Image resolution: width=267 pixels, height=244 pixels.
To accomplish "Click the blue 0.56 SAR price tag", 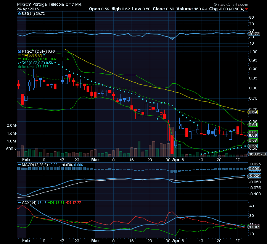I will coord(253,146).
